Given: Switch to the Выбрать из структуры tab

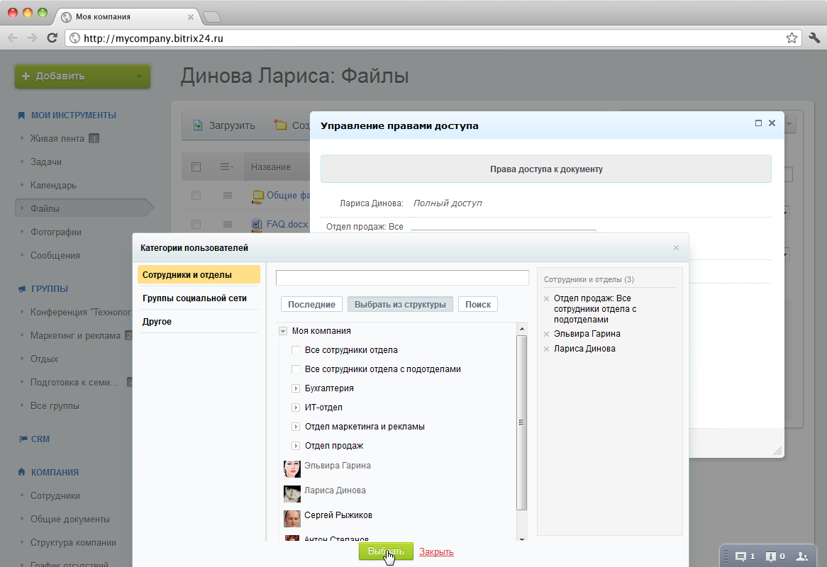Looking at the screenshot, I should [400, 304].
